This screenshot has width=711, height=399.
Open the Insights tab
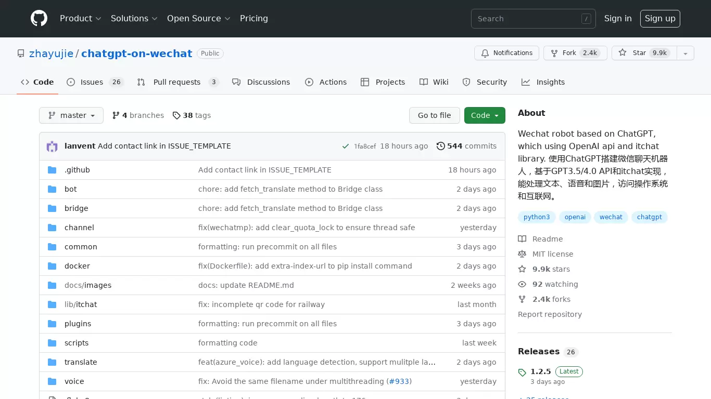point(543,82)
